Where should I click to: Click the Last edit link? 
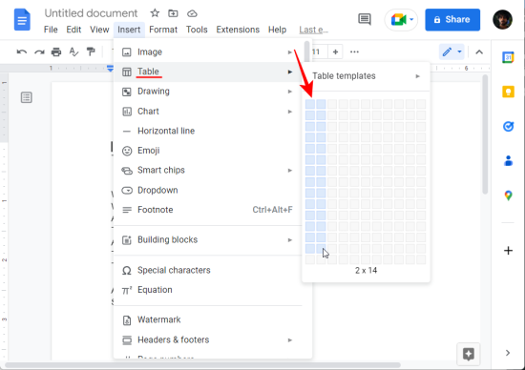tap(314, 31)
